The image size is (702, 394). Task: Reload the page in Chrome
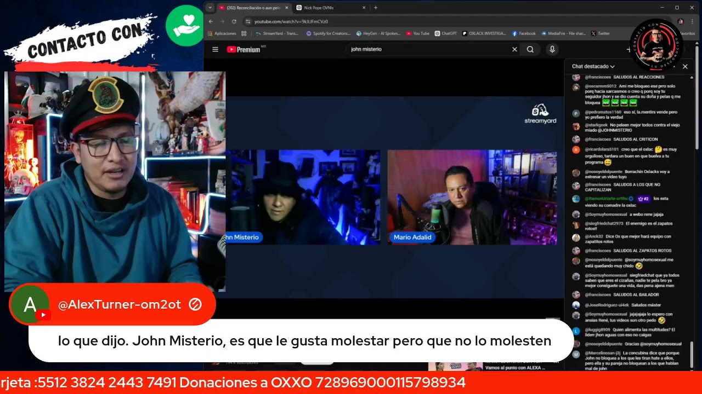(234, 21)
